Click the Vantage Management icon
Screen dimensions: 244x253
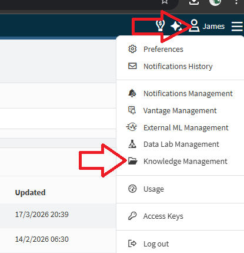point(132,110)
